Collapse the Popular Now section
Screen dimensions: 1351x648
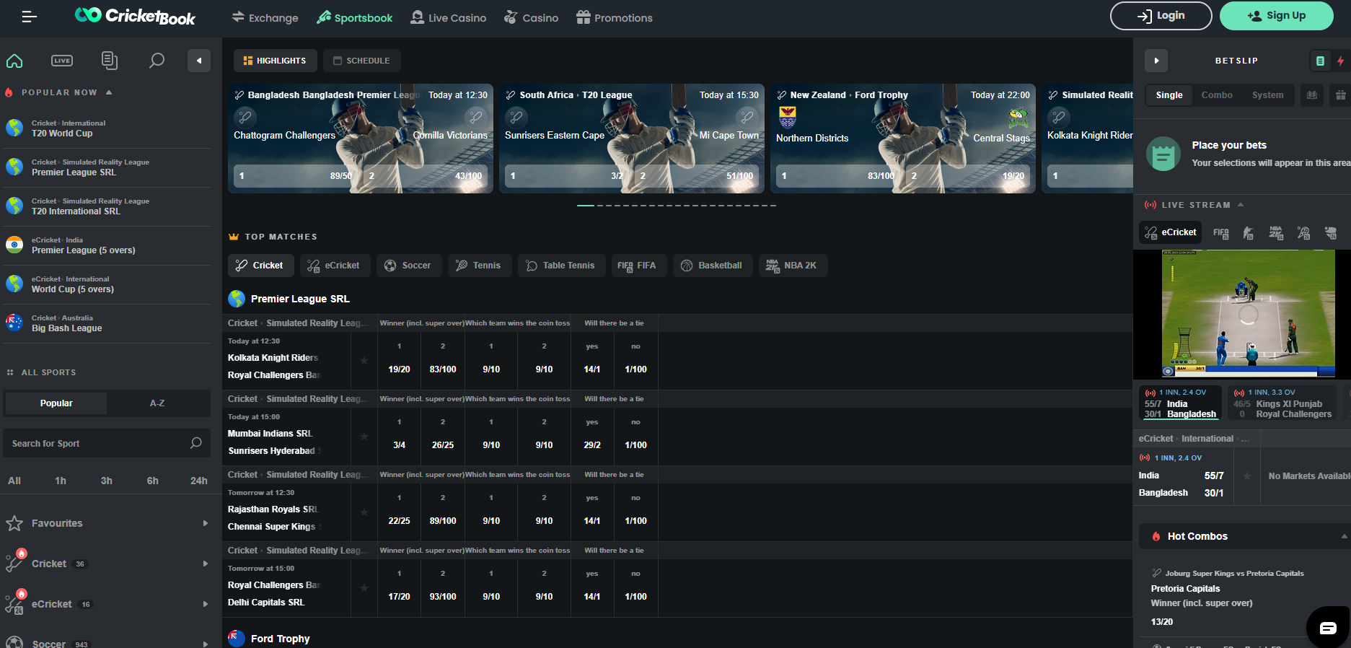tap(109, 92)
